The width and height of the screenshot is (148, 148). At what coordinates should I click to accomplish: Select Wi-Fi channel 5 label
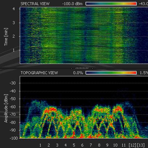(74, 145)
